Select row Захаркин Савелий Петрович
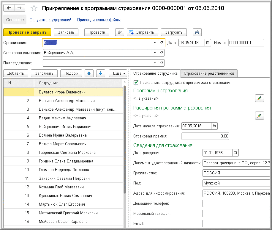The image size is (272, 230). click(63, 178)
